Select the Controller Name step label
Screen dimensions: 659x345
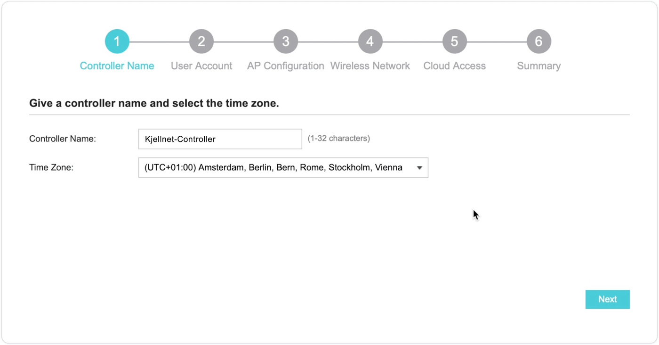click(x=117, y=66)
